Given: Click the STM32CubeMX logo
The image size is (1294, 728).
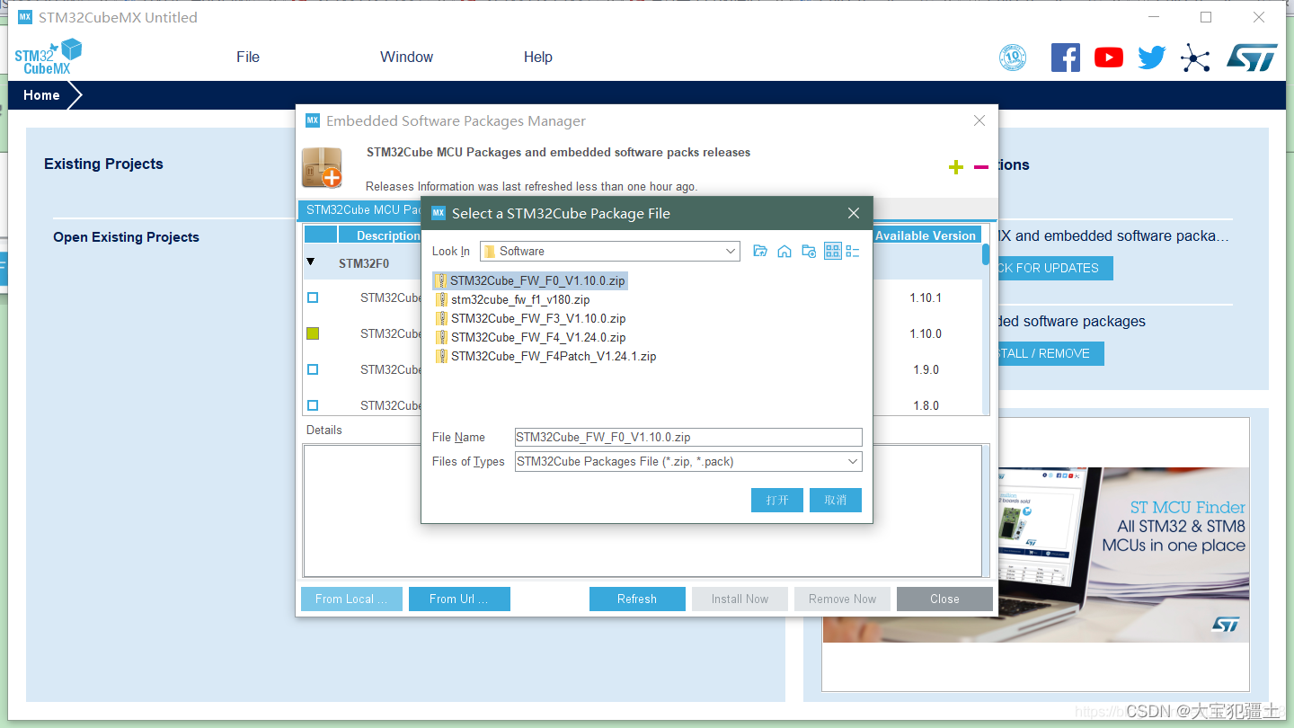Looking at the screenshot, I should point(48,57).
